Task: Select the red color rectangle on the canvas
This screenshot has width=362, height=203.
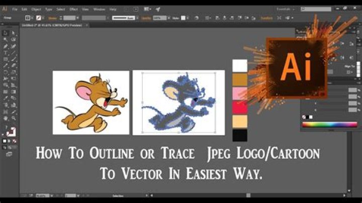Action: coord(240,107)
